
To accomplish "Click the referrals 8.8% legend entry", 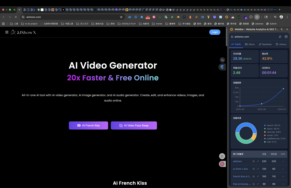I will (272, 132).
